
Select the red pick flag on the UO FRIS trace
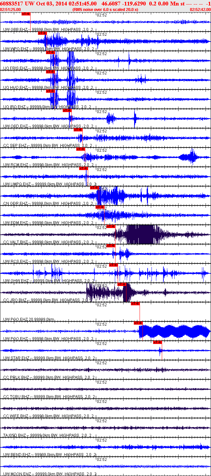tap(50, 52)
